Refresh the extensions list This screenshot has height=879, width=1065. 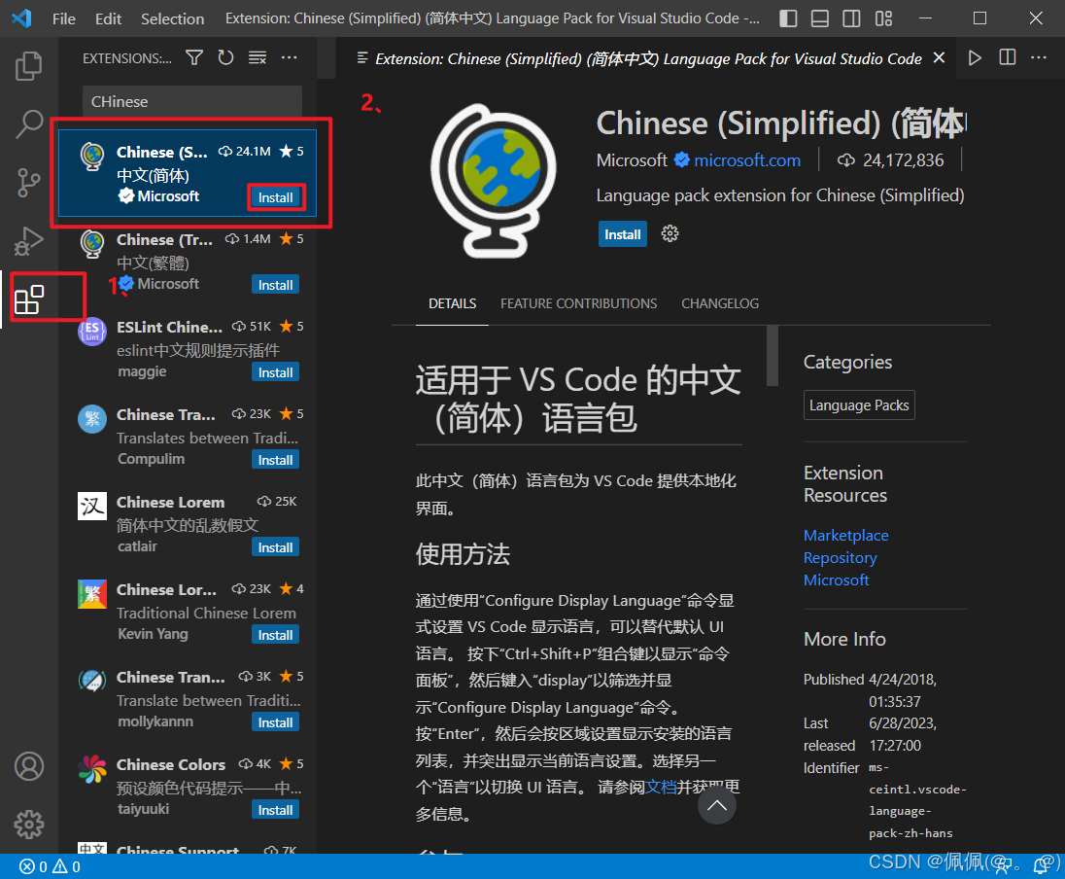point(225,57)
